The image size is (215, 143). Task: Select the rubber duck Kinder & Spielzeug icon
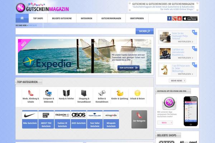click(120, 93)
